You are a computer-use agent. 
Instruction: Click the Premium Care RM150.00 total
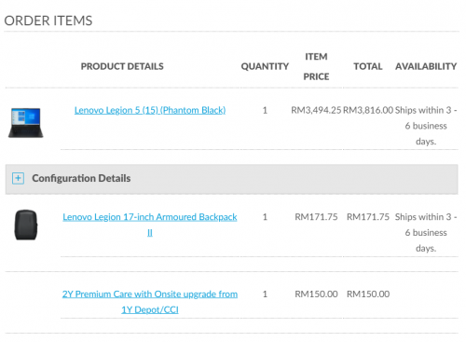(368, 294)
